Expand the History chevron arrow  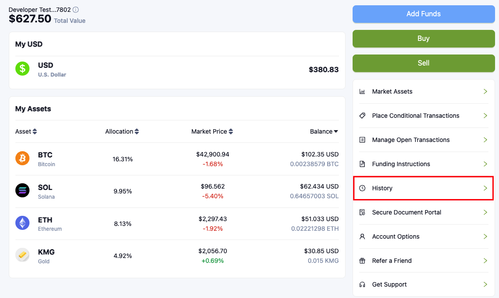(485, 188)
